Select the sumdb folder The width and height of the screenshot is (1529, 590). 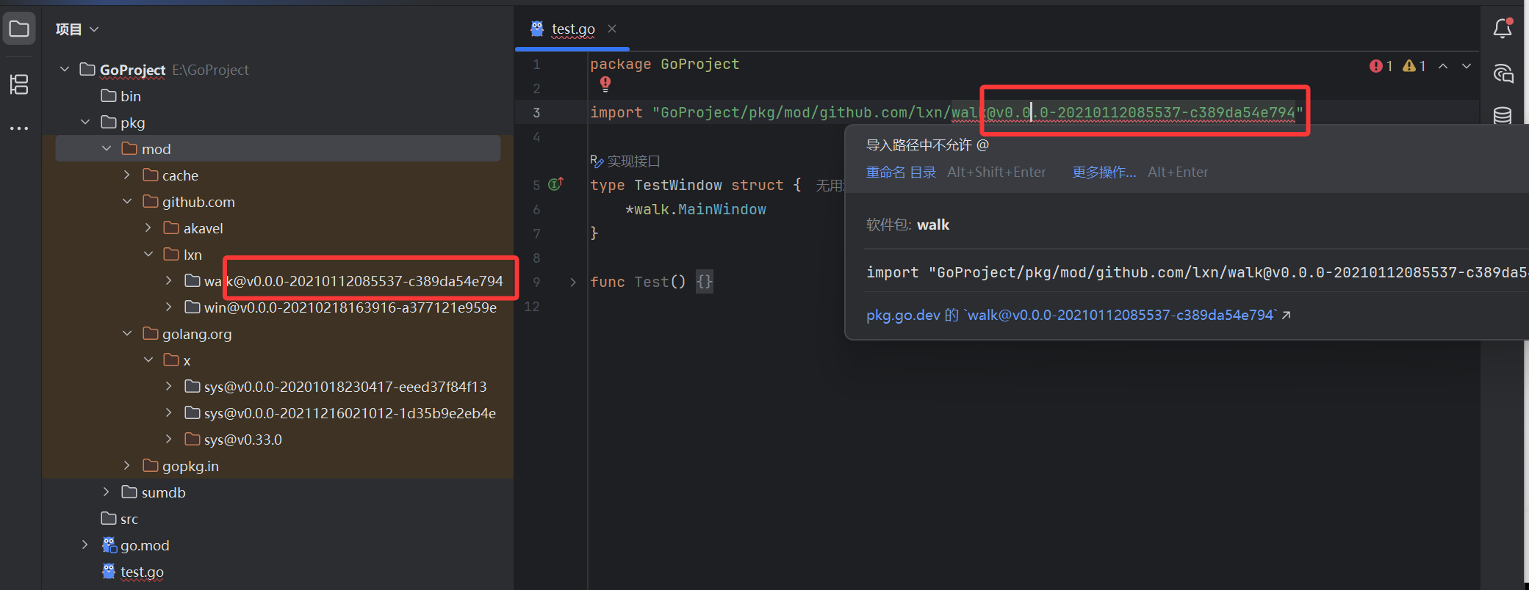pyautogui.click(x=154, y=492)
